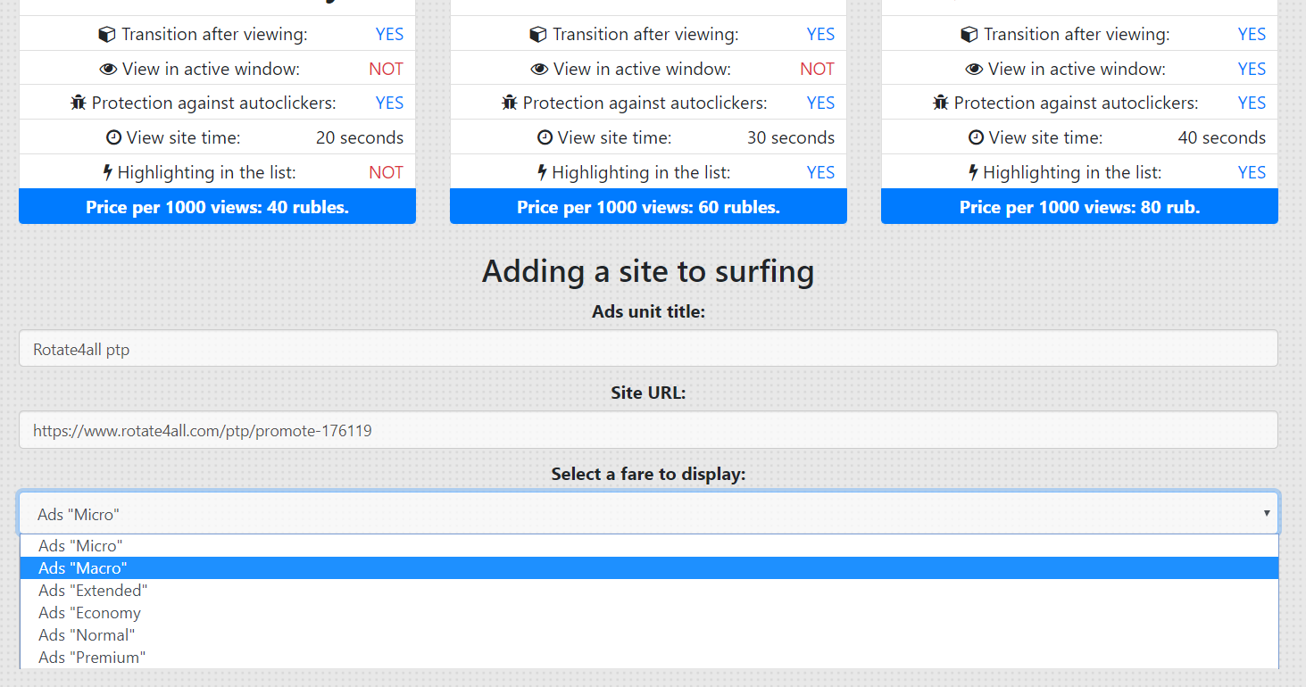
Task: Click the Ads unit title input field
Action: [x=648, y=349]
